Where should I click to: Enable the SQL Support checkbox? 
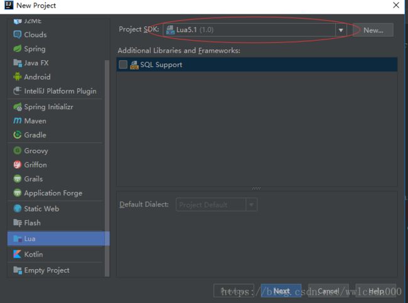[x=123, y=65]
